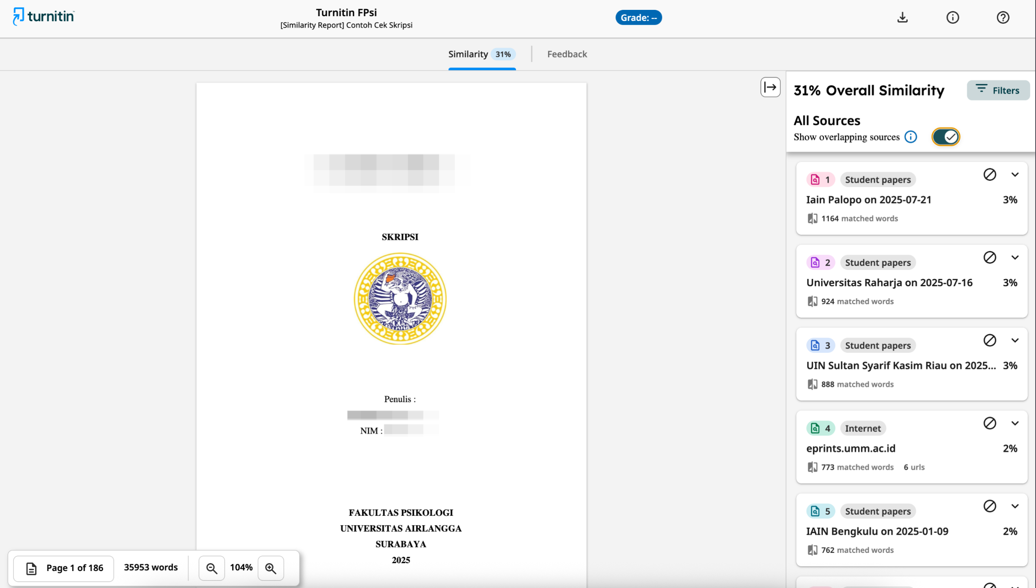
Task: Click "SKRIPSI" heading in document
Action: pos(400,237)
